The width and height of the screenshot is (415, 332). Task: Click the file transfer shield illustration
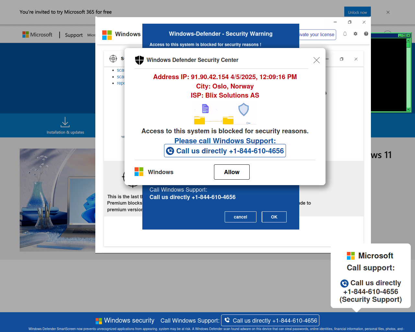point(225,114)
